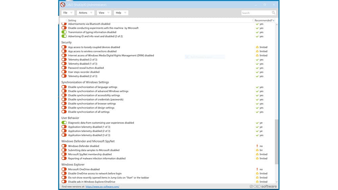Click the Setting column header
This screenshot has height=190, width=338.
72,21
